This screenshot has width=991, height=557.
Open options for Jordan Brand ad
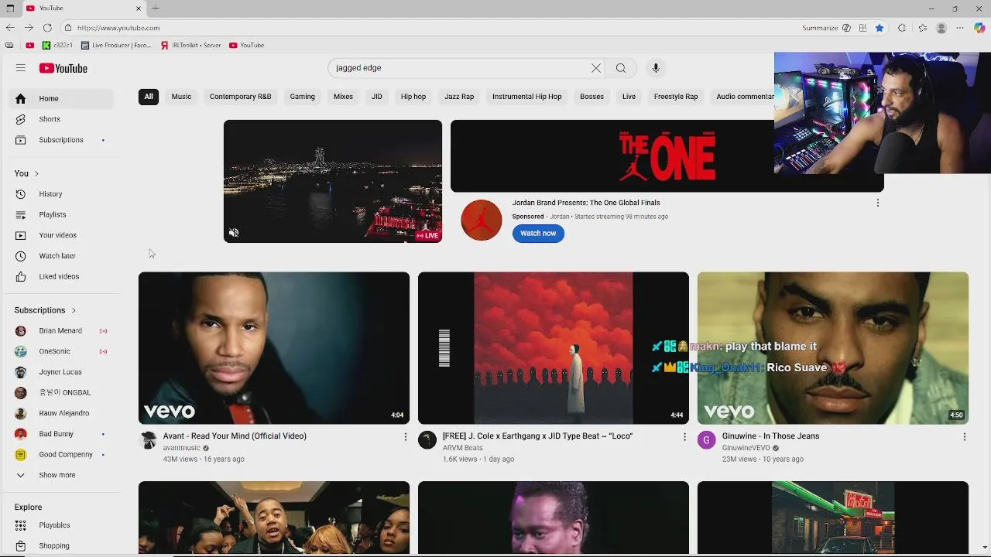coord(877,203)
